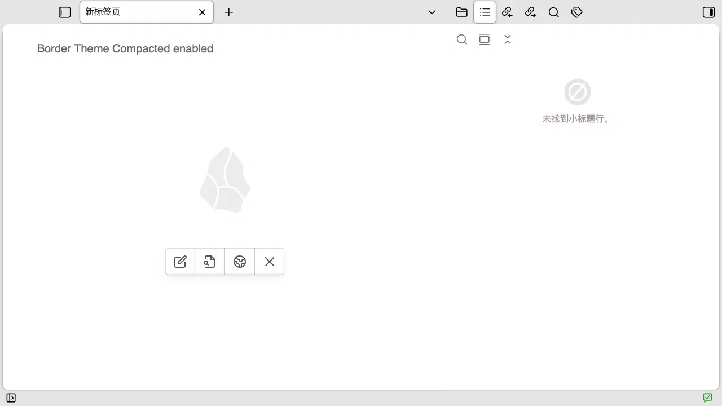Click the outline panel's stacked-layers icon
722x406 pixels.
485,39
